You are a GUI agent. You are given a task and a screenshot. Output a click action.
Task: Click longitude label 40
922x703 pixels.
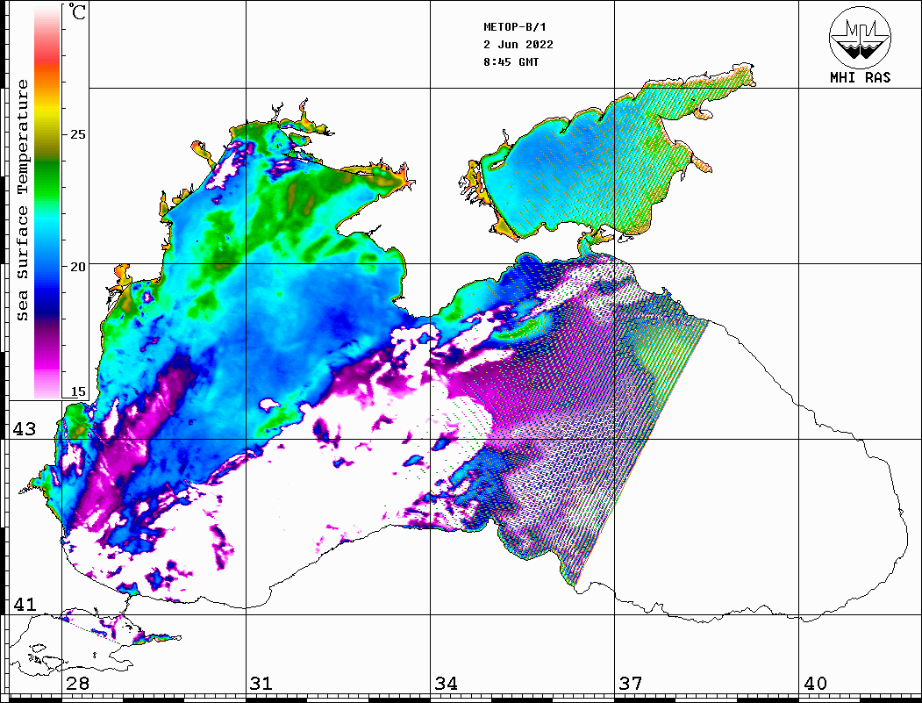(x=815, y=684)
